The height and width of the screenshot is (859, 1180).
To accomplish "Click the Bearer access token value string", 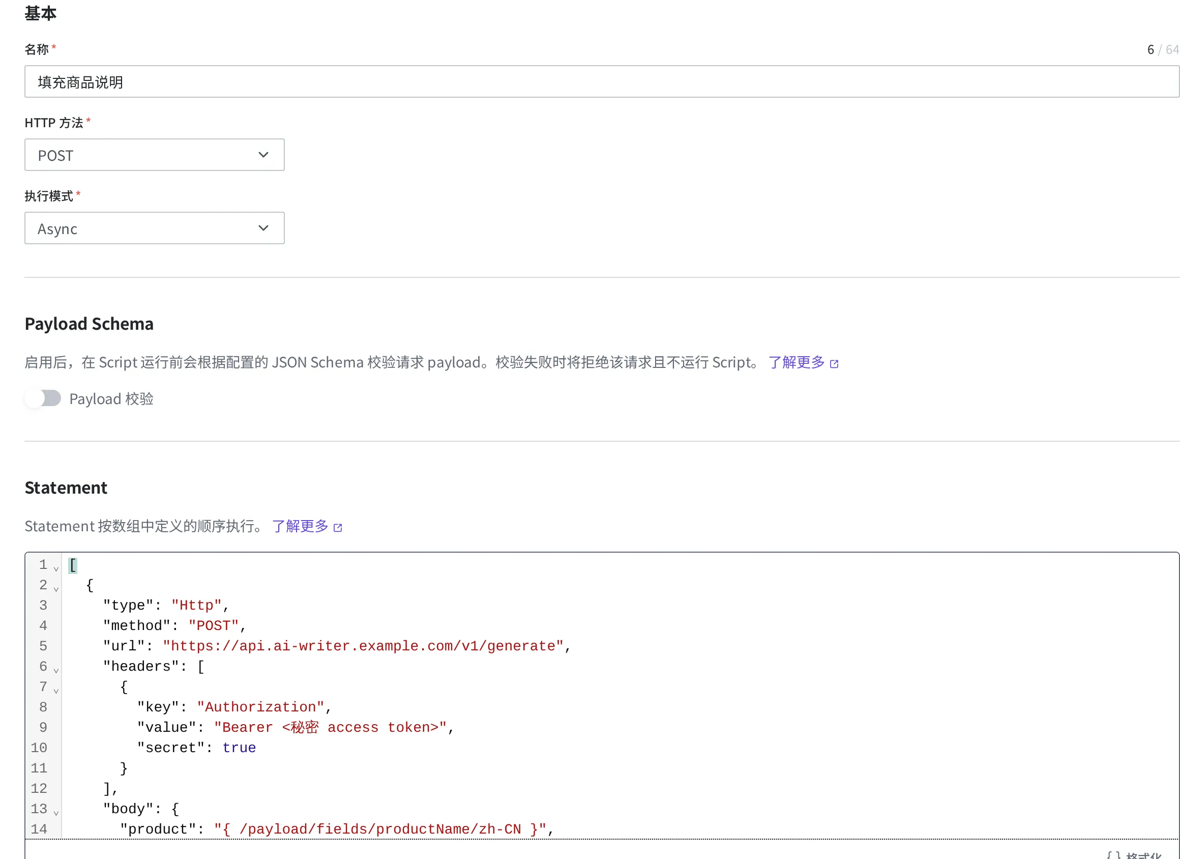I will [331, 727].
